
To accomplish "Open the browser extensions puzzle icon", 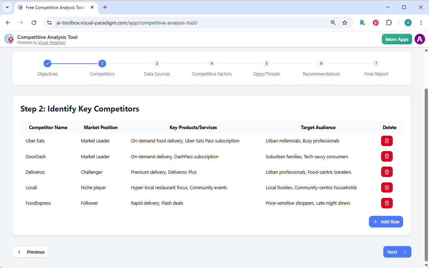I will [x=389, y=22].
